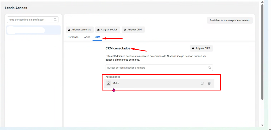271x130 pixels.
Task: Click the Estos CRM tienen acceso description text
Action: pos(156,58)
